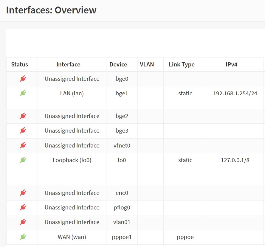The height and width of the screenshot is (247, 265).
Task: Click the red plug icon for vlan01
Action: (23, 222)
